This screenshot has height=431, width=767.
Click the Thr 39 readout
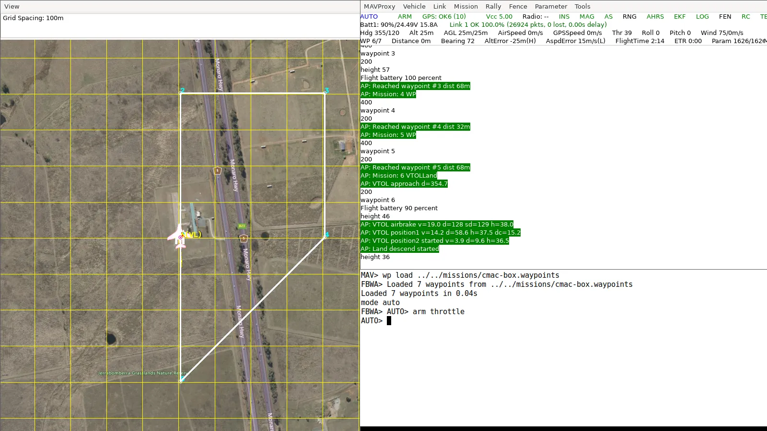pos(622,33)
